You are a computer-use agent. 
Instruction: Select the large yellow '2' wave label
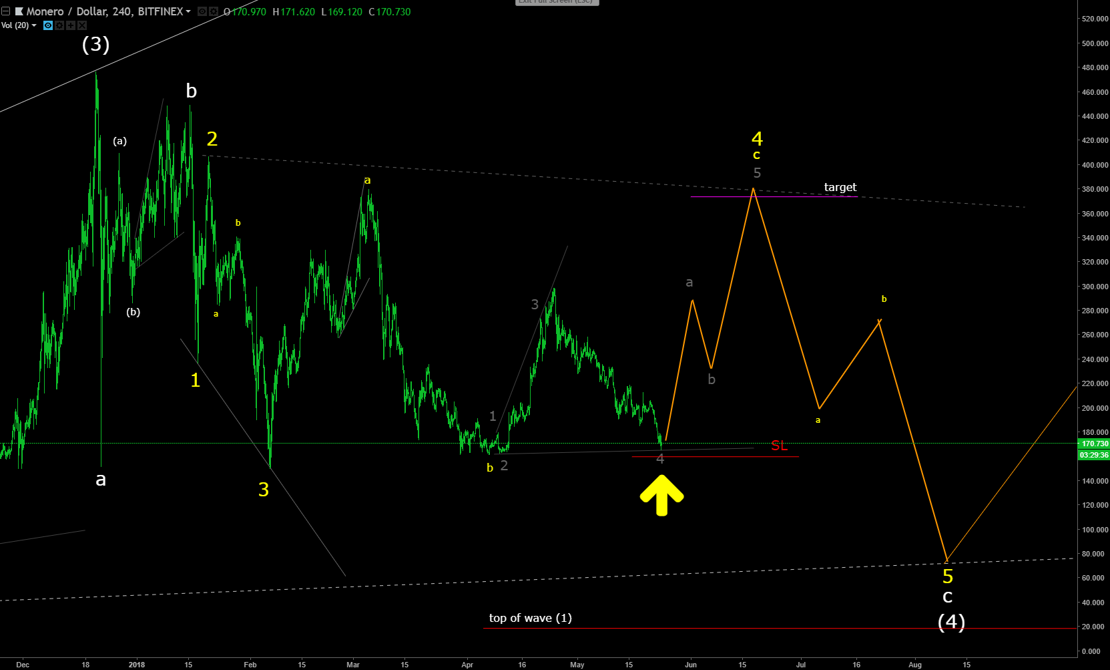tap(212, 138)
